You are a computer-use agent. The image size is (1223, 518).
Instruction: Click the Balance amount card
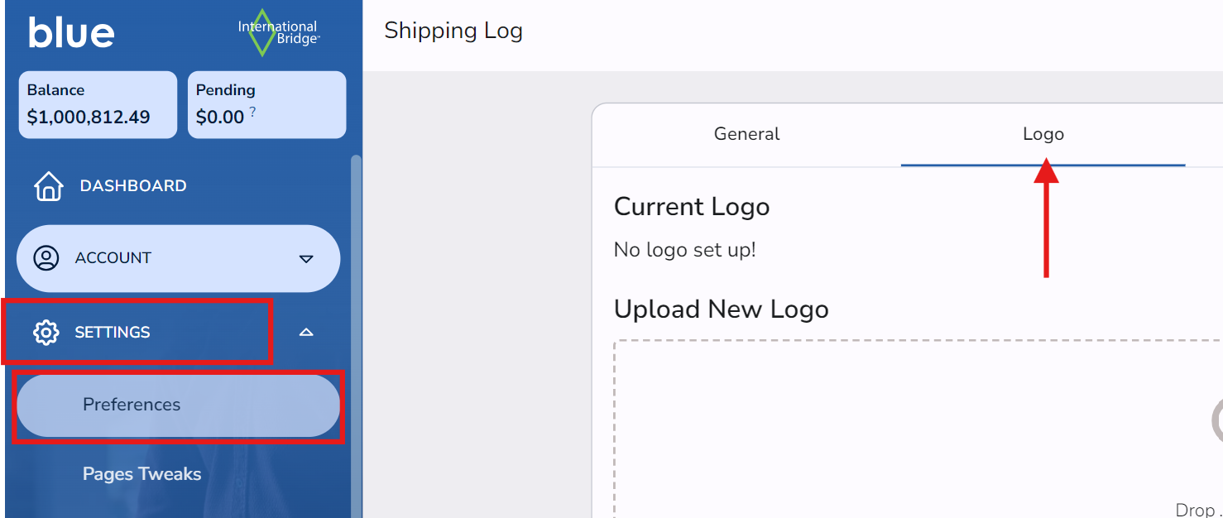97,104
